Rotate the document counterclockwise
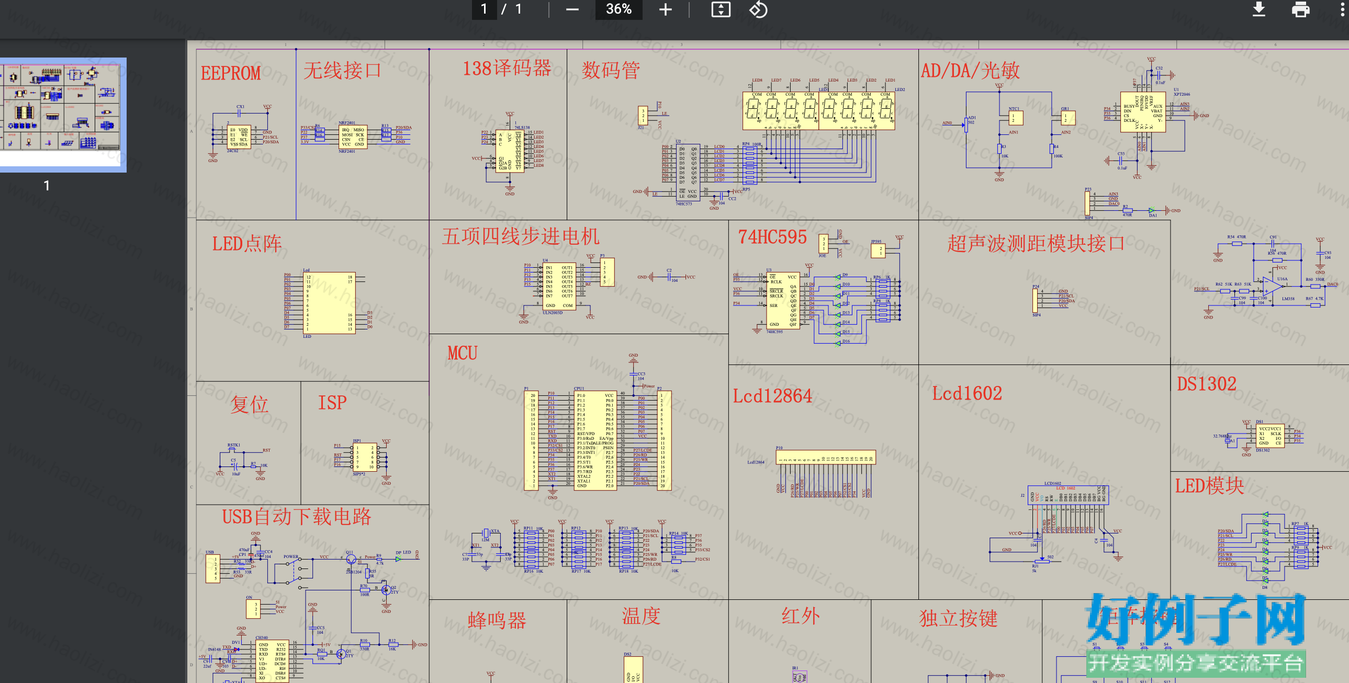1349x683 pixels. click(758, 9)
